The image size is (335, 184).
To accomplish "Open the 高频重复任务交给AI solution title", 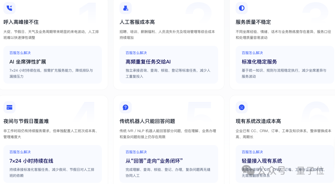I will click(x=148, y=62).
